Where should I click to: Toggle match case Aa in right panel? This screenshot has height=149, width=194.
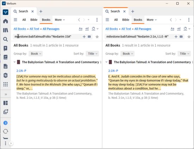172,29
